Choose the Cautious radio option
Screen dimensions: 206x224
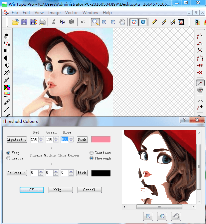(91, 153)
